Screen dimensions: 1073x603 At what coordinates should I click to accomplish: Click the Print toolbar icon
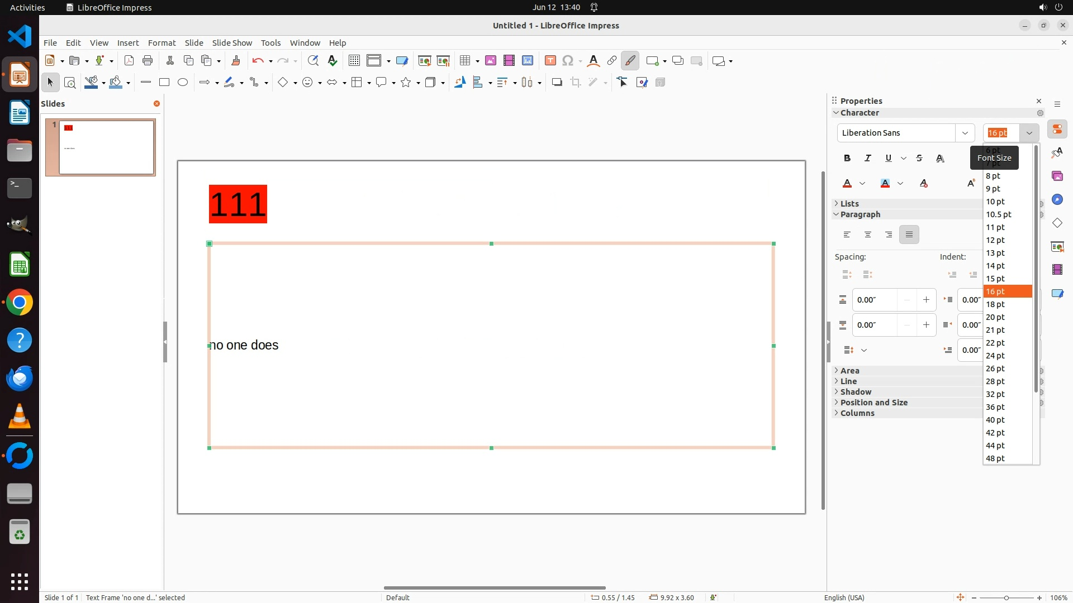point(148,61)
